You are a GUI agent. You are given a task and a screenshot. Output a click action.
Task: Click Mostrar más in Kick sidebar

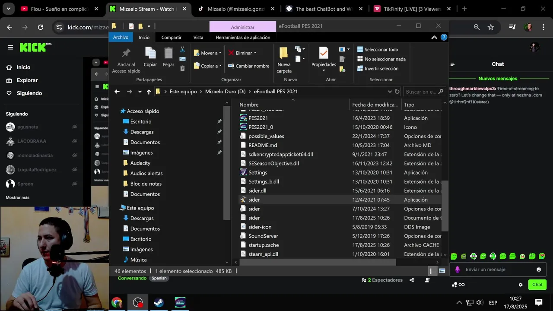pyautogui.click(x=18, y=197)
